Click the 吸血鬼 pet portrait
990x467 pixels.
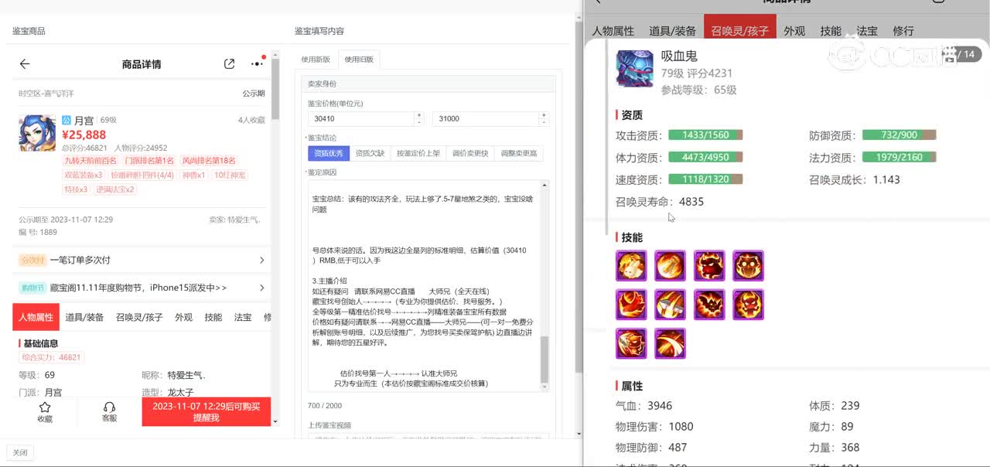click(635, 69)
